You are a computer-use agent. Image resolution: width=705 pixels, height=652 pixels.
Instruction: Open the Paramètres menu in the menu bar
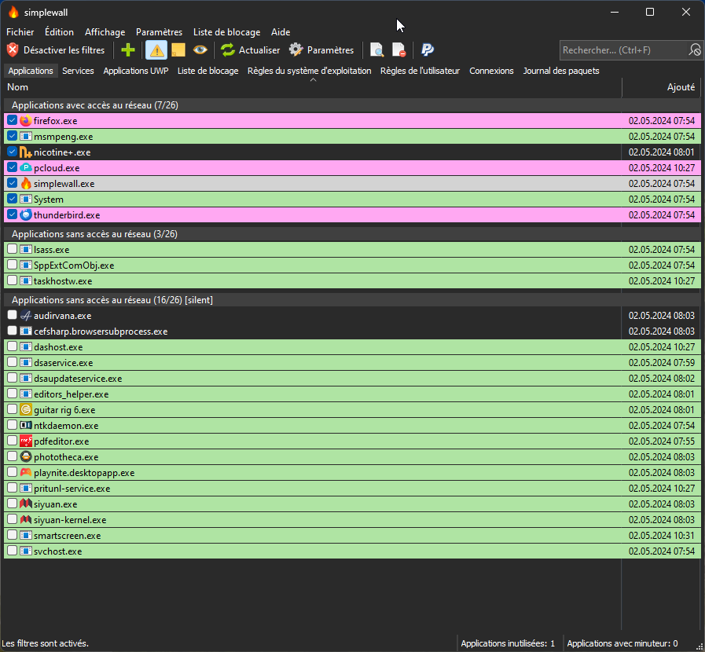pos(160,32)
